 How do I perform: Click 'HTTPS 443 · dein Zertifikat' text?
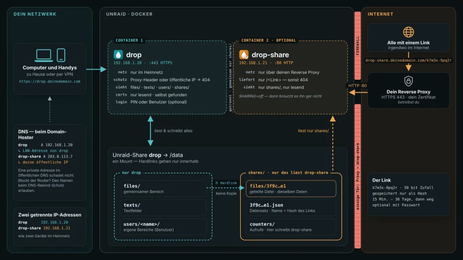(x=408, y=97)
